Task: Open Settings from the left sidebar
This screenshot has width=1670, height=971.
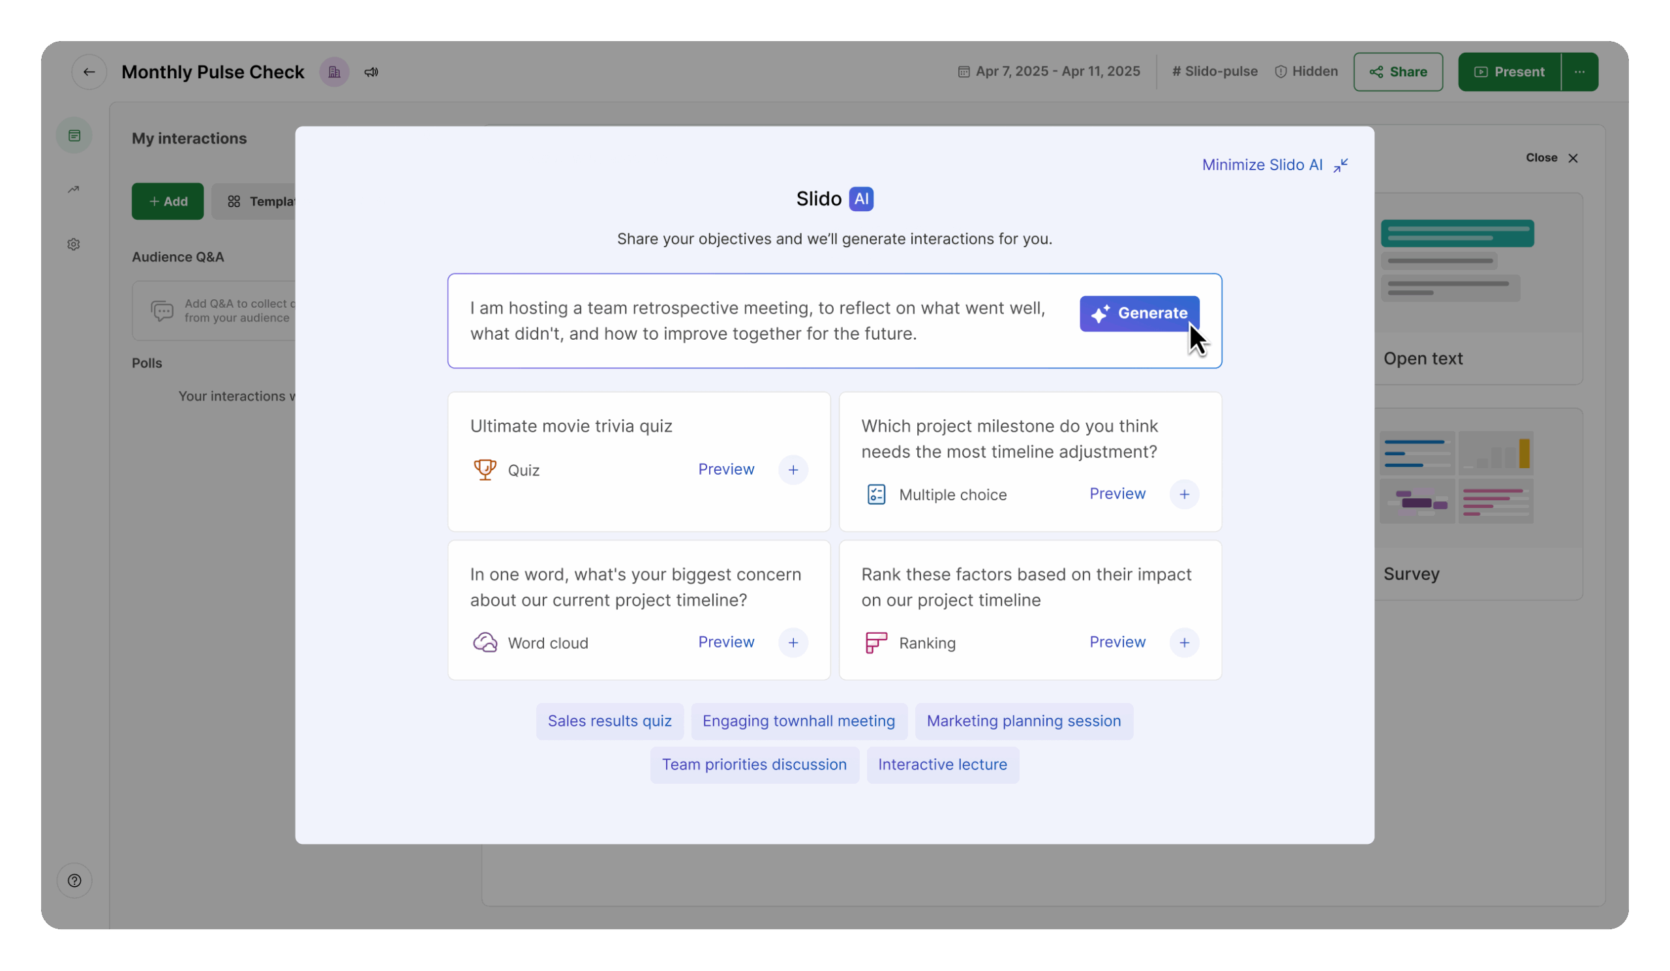Action: (x=73, y=244)
